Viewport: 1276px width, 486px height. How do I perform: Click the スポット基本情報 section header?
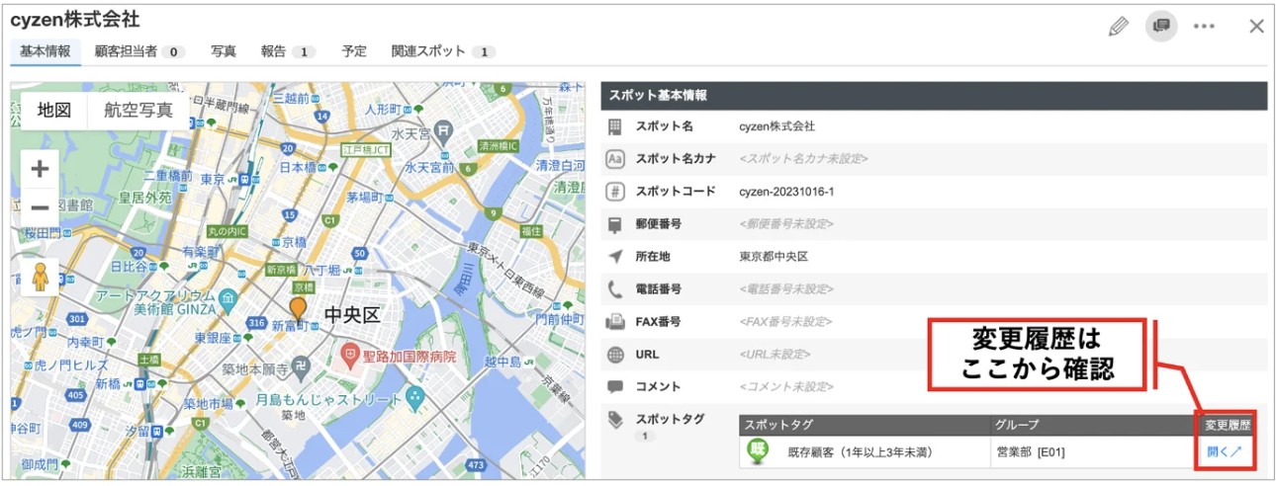[934, 96]
